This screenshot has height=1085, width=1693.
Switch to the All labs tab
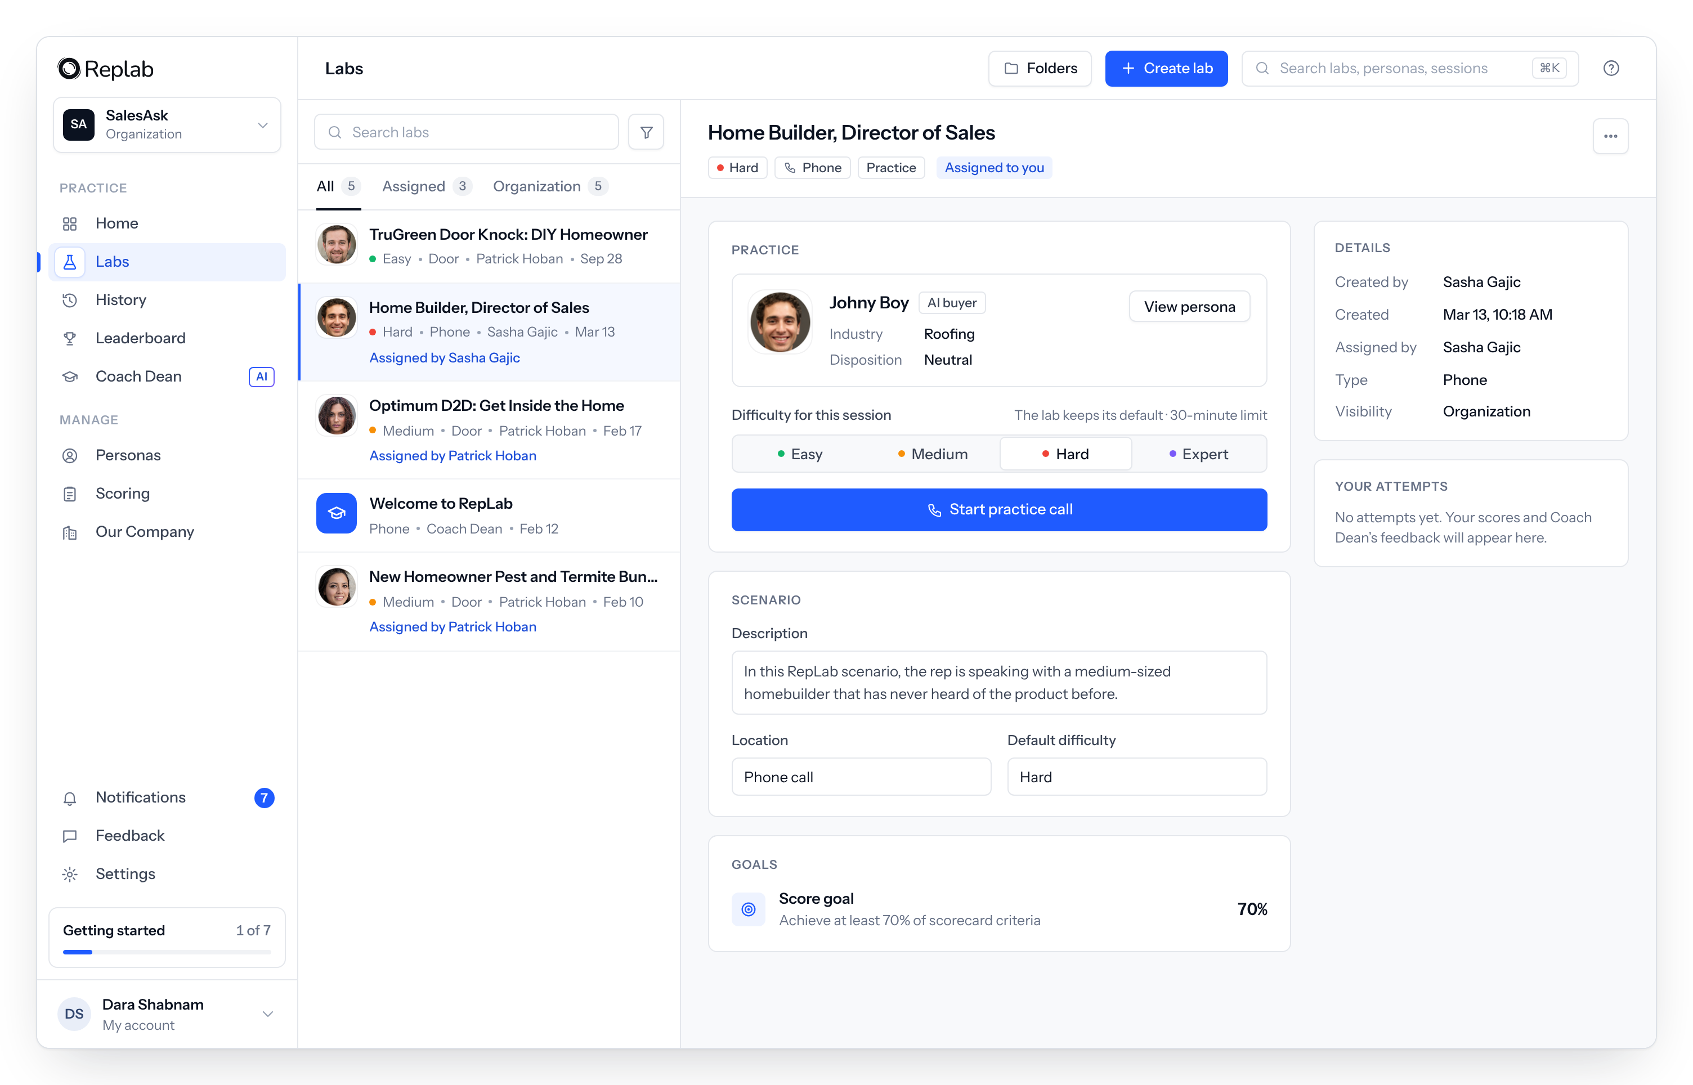pos(338,187)
